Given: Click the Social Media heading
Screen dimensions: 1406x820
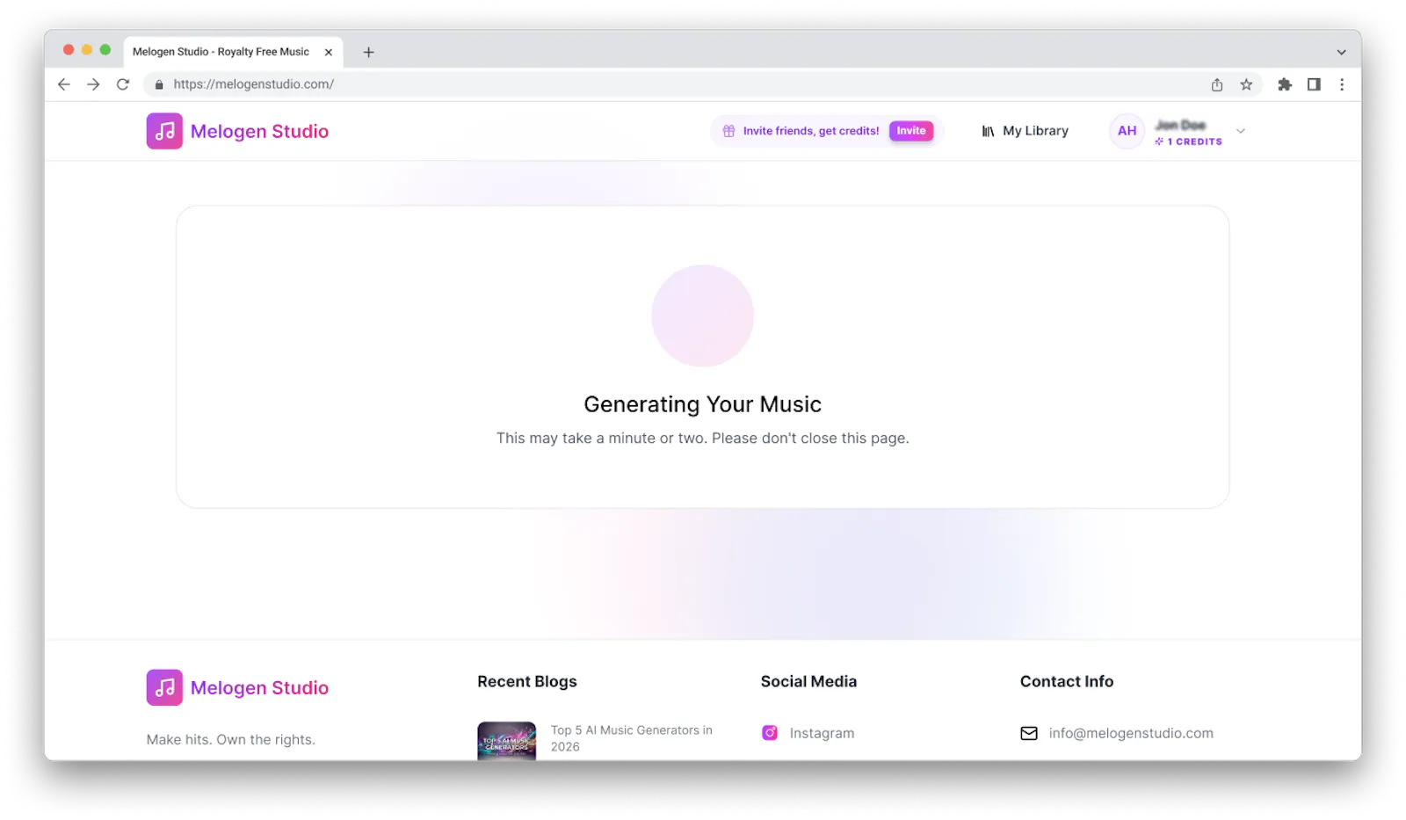Looking at the screenshot, I should point(808,681).
